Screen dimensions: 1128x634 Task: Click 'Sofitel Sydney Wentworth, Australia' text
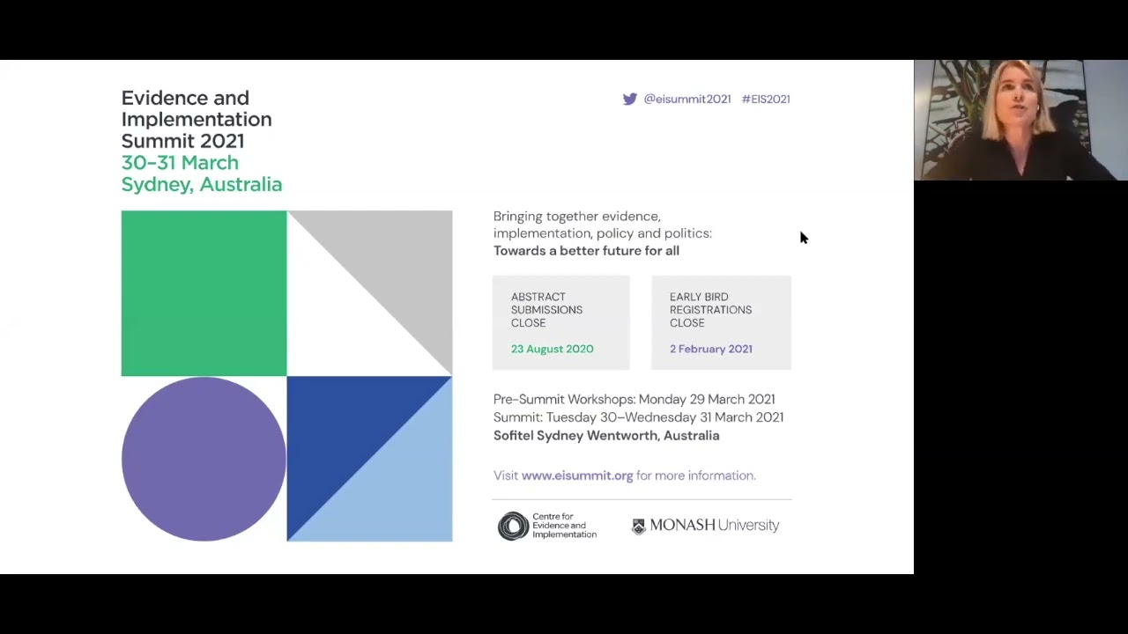click(606, 436)
